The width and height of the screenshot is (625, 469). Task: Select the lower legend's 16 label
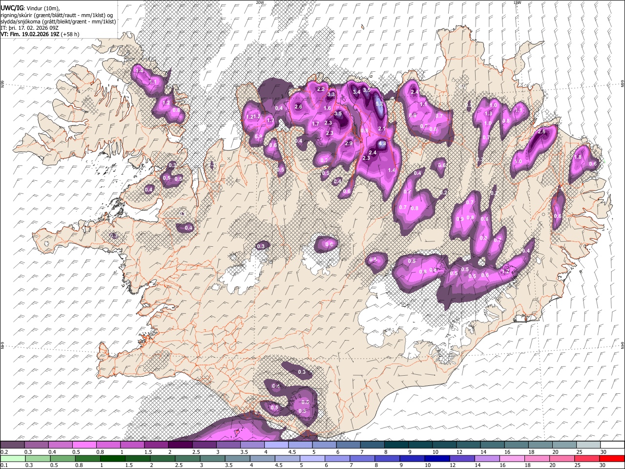click(x=503, y=465)
